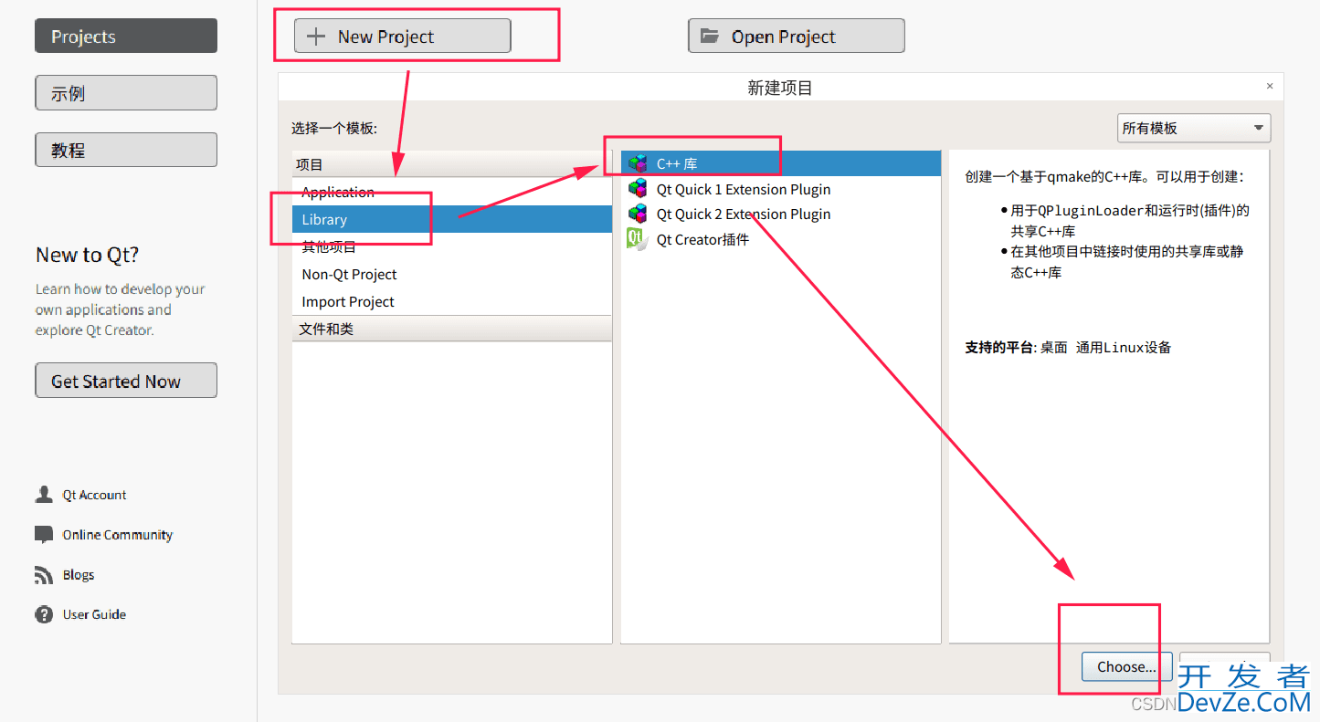Click the 支持的平台 platform text
This screenshot has width=1320, height=722.
click(x=1068, y=347)
